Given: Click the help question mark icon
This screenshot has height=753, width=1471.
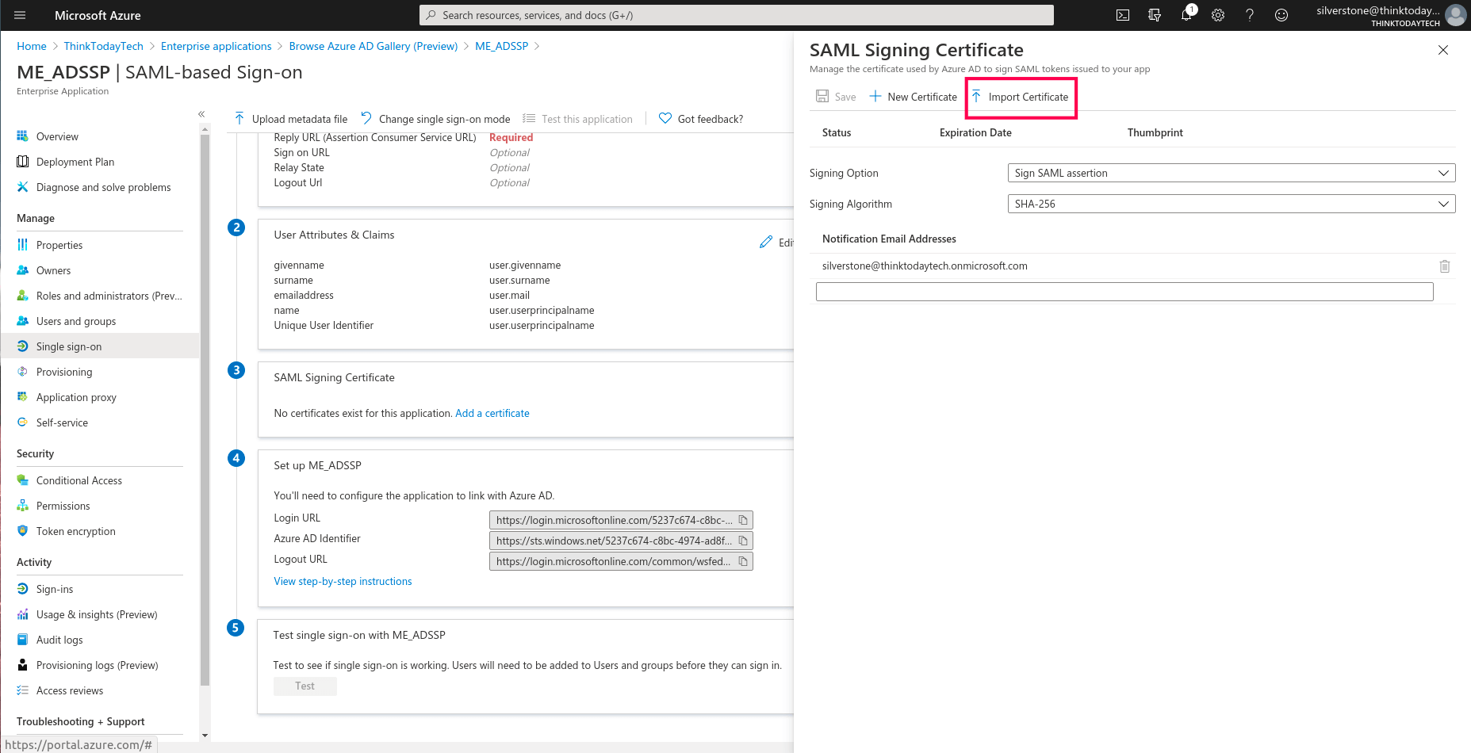Looking at the screenshot, I should [x=1250, y=15].
